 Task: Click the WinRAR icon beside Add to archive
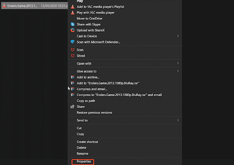coord(73,77)
